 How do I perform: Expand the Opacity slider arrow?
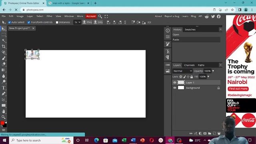point(213,71)
